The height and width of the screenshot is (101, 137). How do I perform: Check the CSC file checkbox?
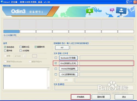point(56,74)
